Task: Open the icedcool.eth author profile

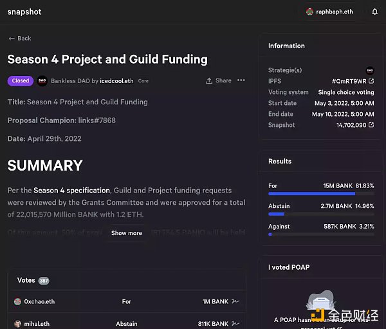Action: pyautogui.click(x=116, y=81)
